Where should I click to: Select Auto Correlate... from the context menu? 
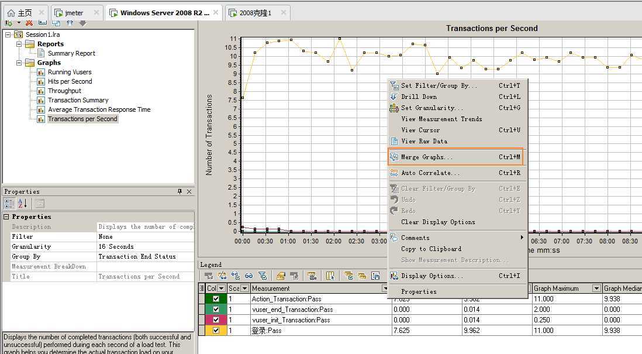457,173
